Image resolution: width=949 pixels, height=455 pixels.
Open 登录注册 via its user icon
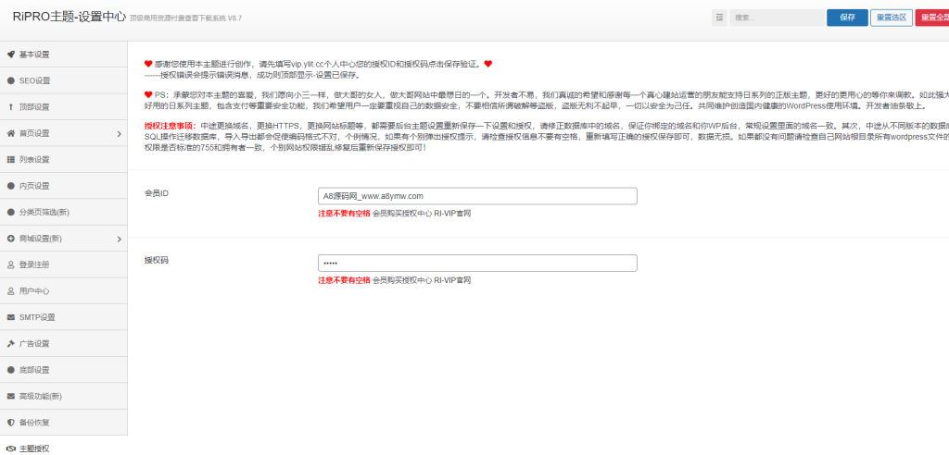[11, 264]
